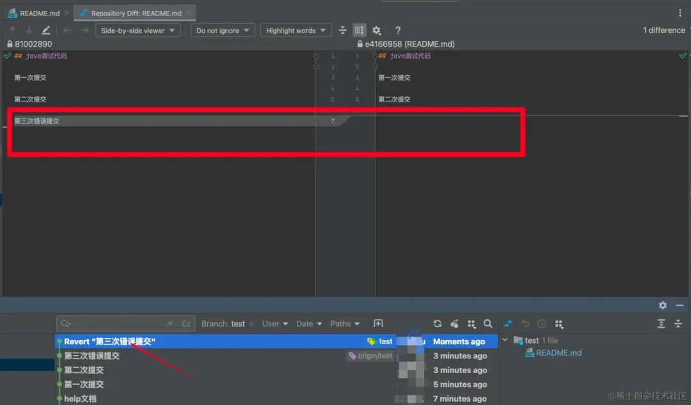Close the Repository Diff tab

pos(189,13)
